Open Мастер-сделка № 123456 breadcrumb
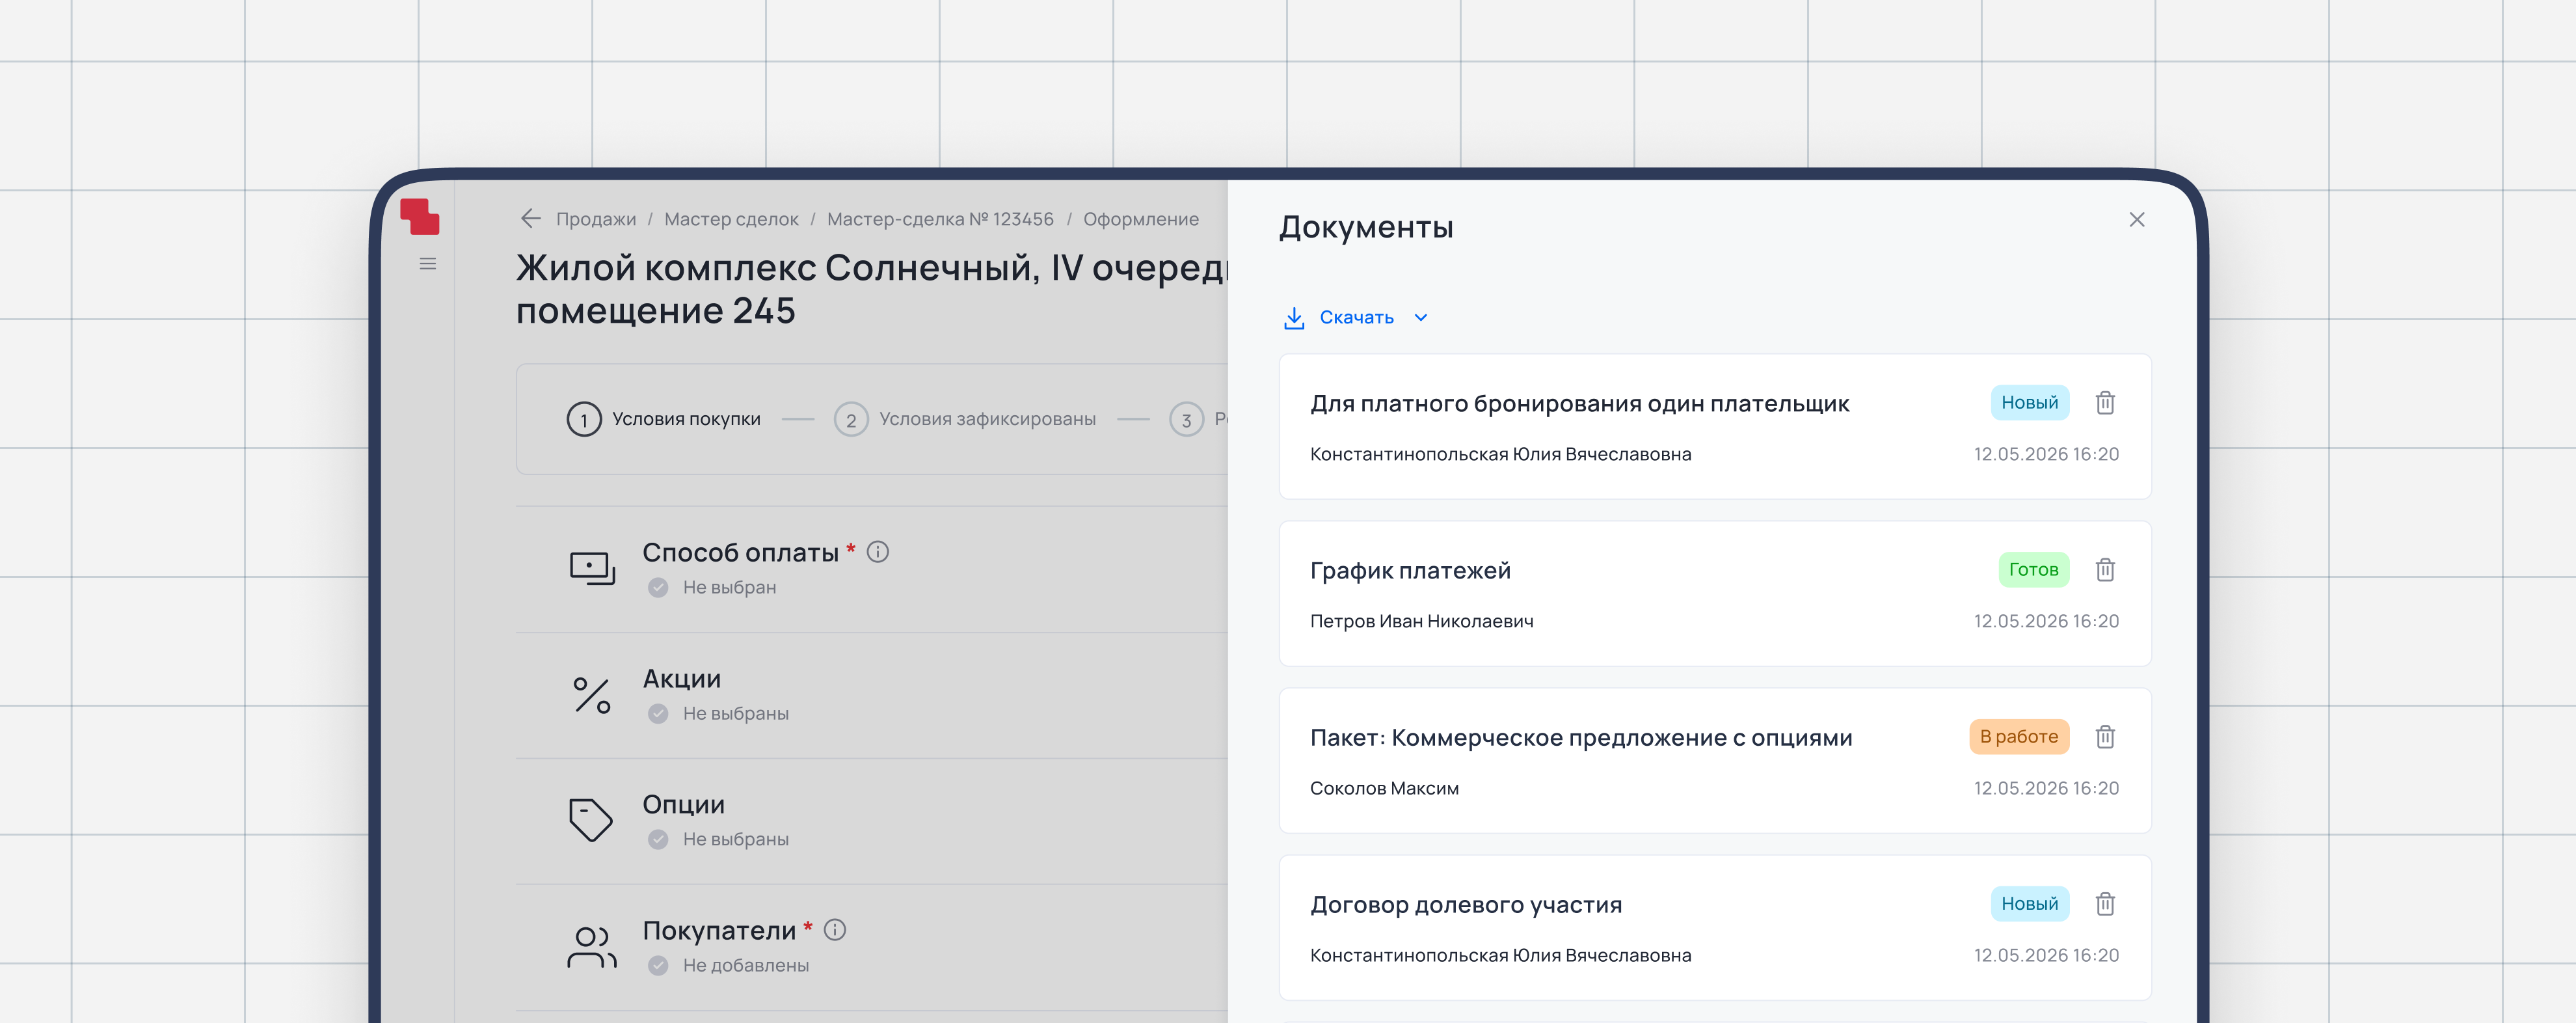 point(940,219)
